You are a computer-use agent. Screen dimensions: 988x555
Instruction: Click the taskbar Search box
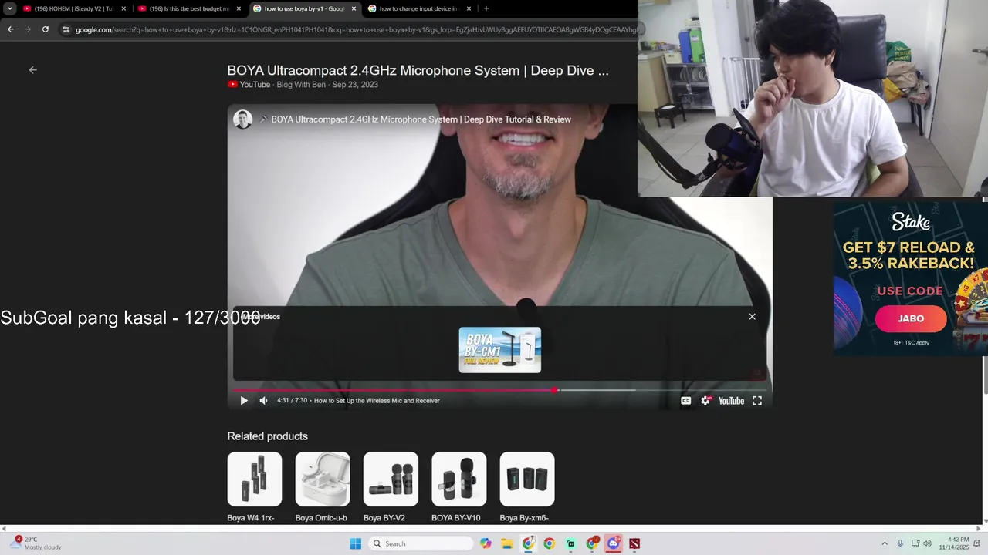(421, 543)
